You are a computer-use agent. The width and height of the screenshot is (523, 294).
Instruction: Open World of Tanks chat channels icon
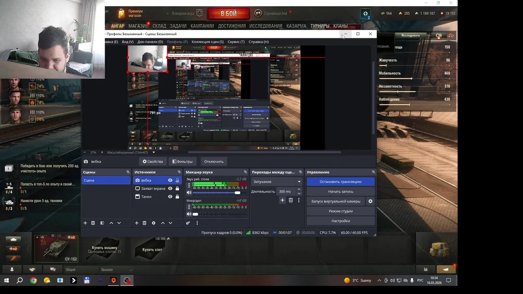53,269
